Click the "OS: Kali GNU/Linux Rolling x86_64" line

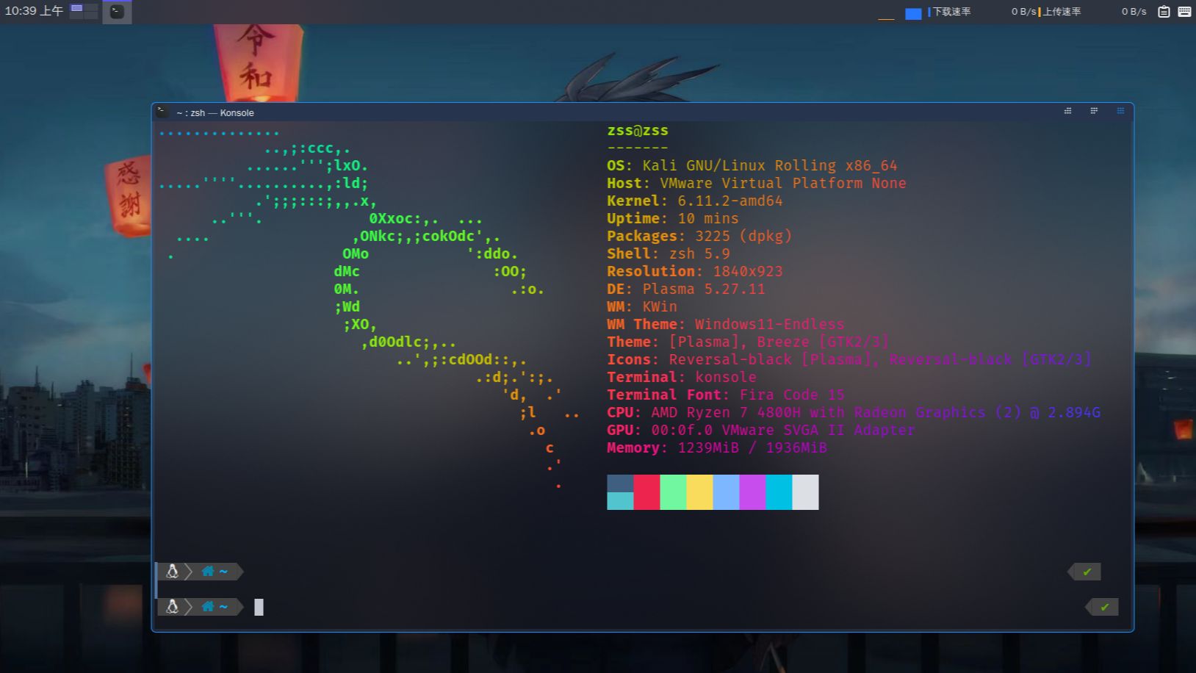coord(752,166)
